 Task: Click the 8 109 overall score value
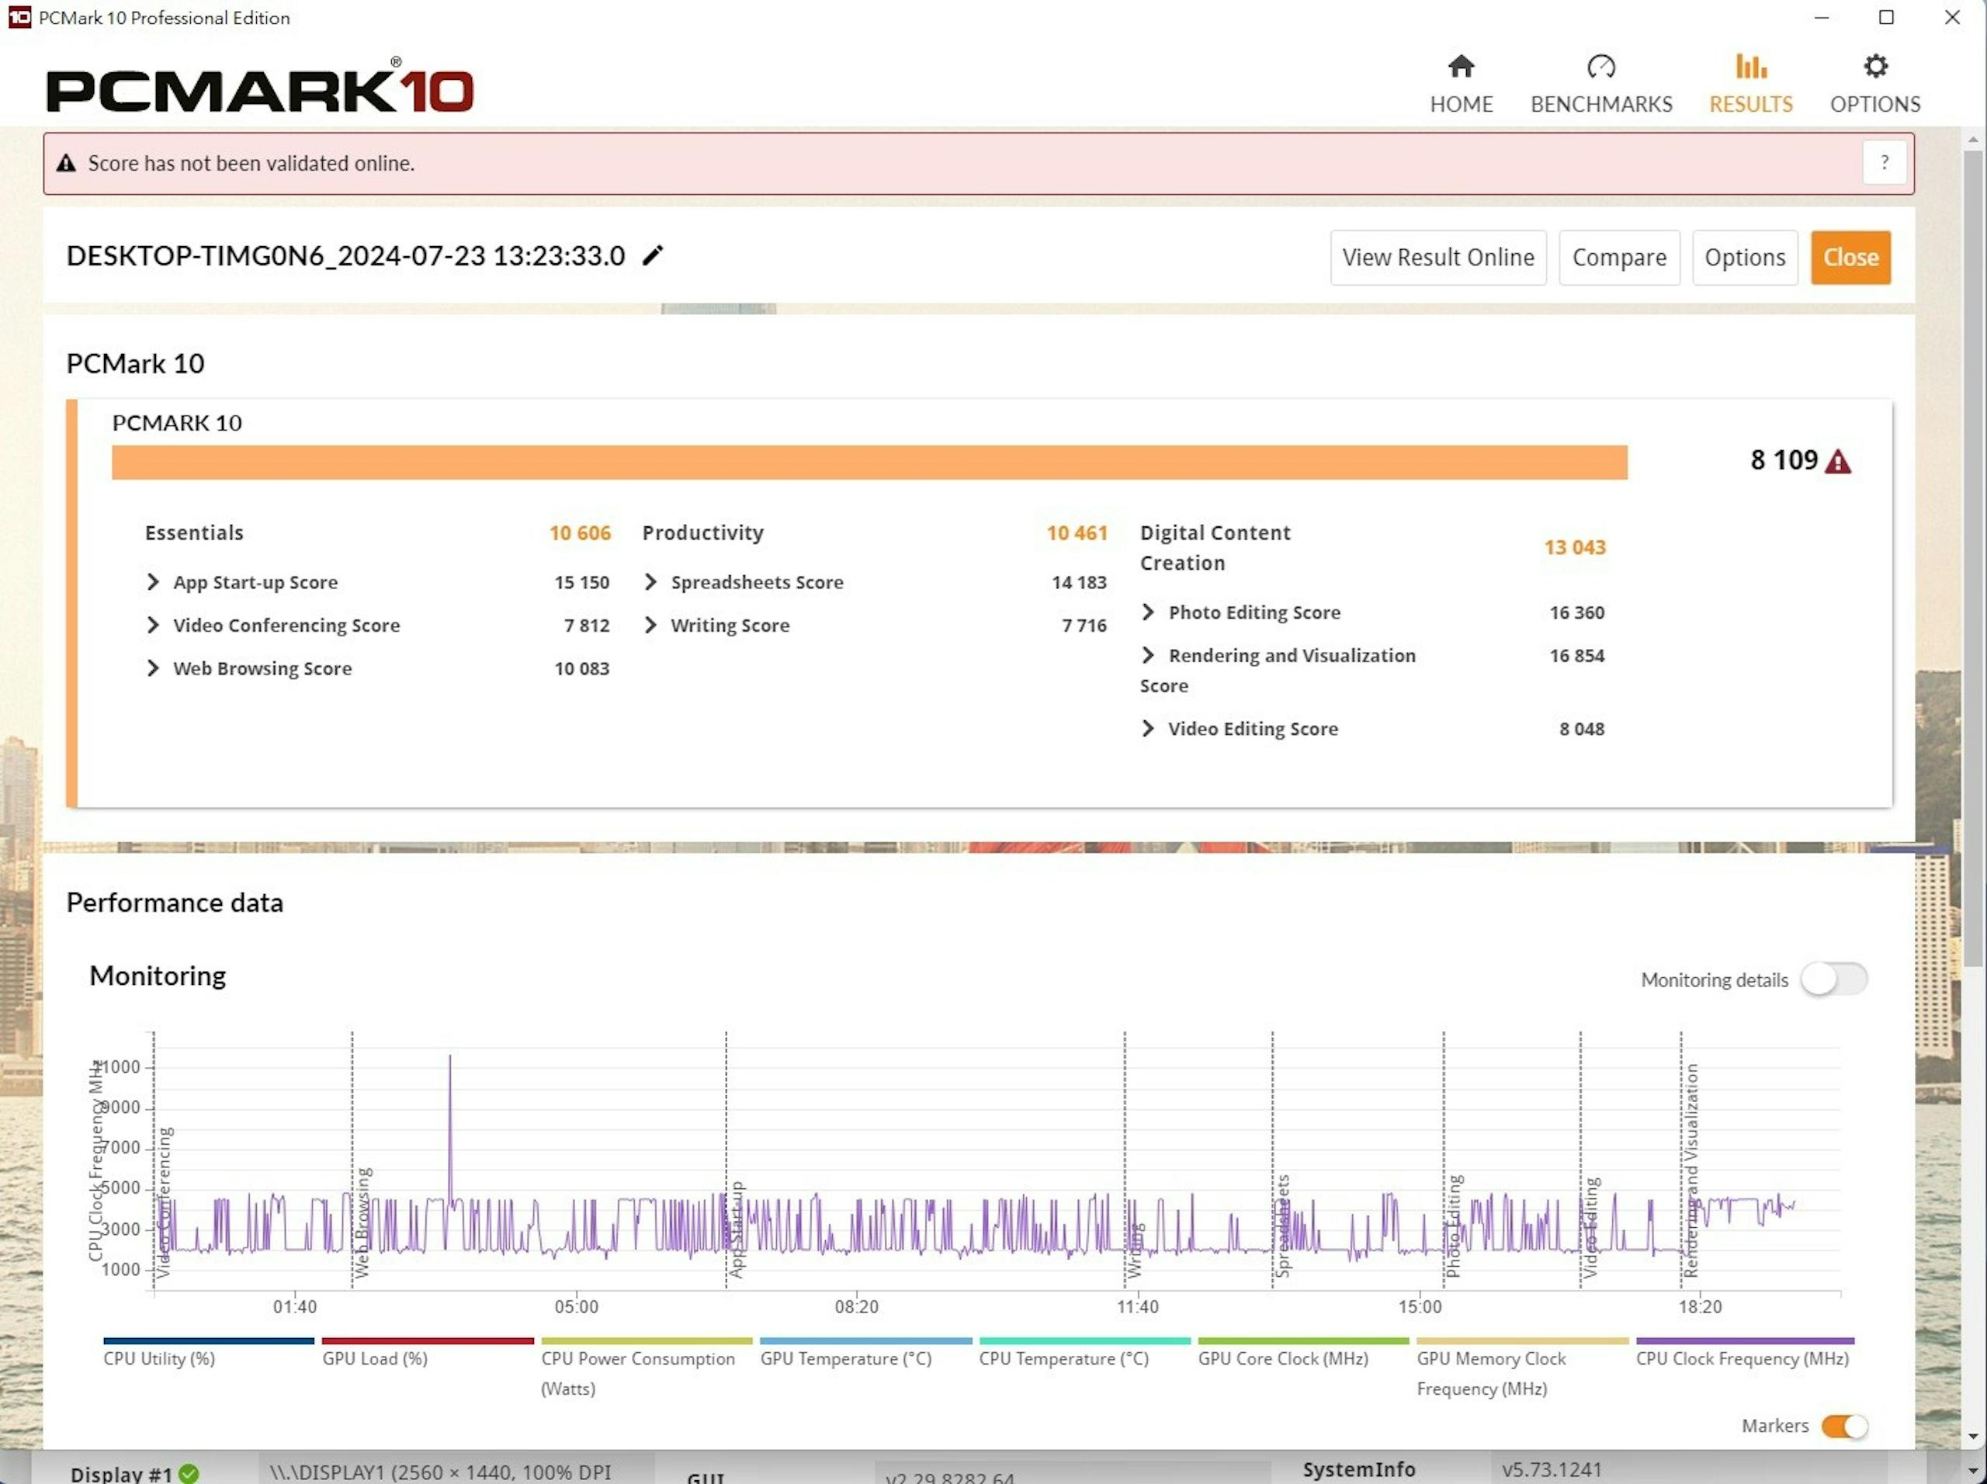(1783, 460)
